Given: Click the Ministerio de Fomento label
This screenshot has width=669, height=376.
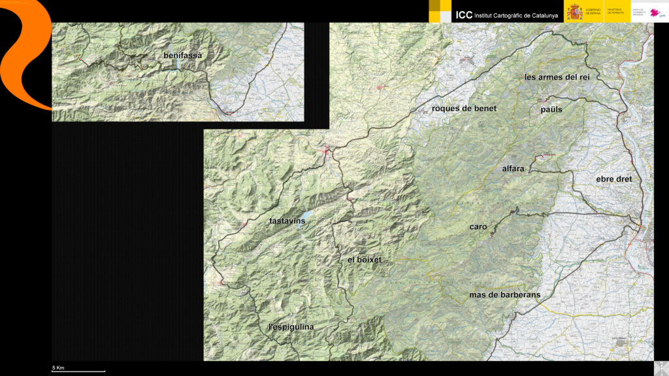Looking at the screenshot, I should [615, 12].
